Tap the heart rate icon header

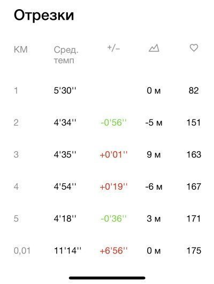click(x=194, y=48)
